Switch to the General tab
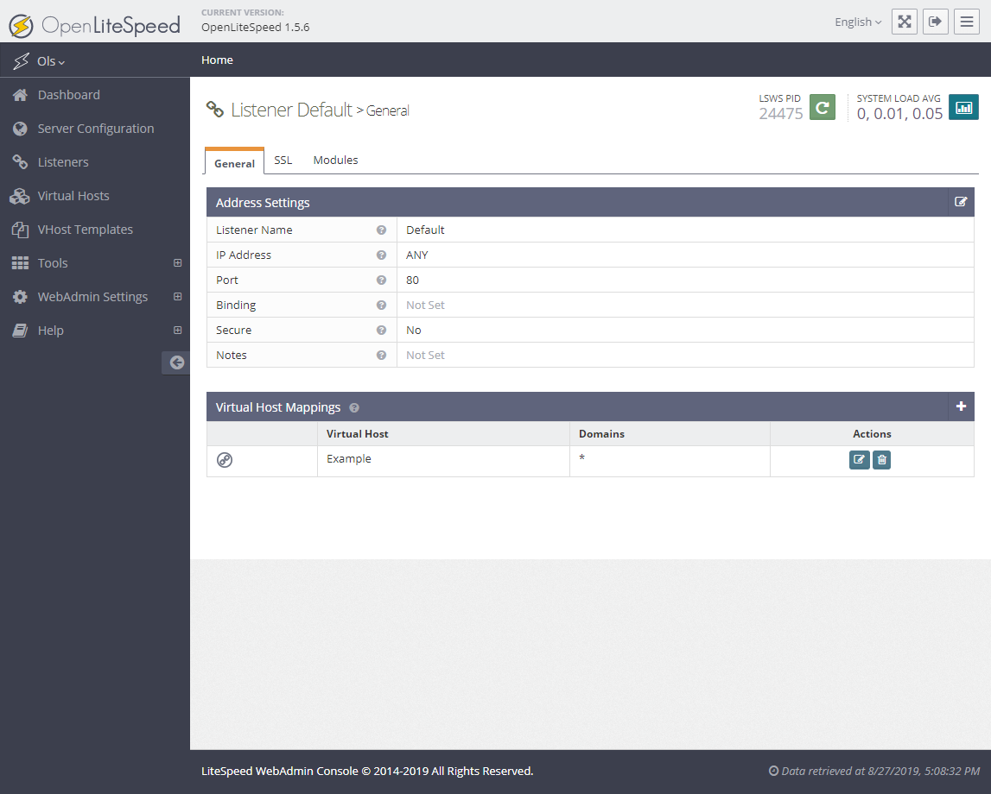 click(234, 163)
